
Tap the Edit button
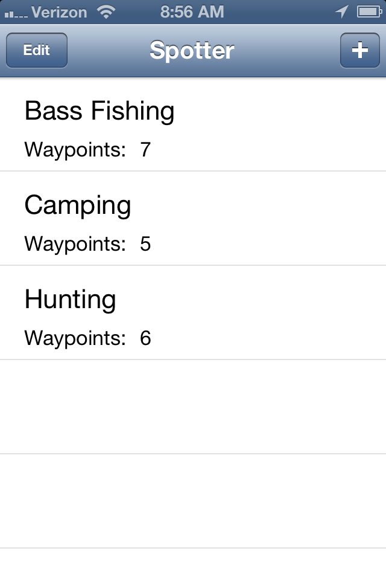(x=37, y=50)
